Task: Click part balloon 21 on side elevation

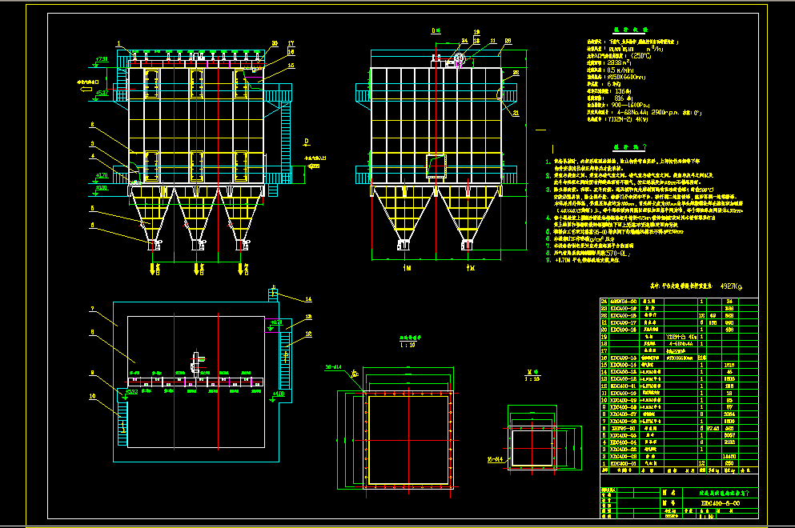Action: click(x=516, y=114)
